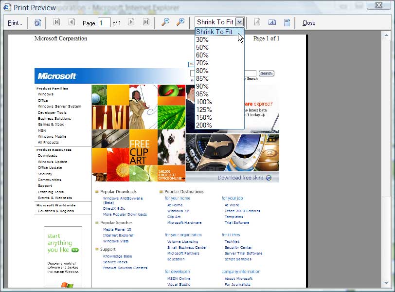
Task: Click the Portrait orientation icon
Action: pyautogui.click(x=257, y=22)
